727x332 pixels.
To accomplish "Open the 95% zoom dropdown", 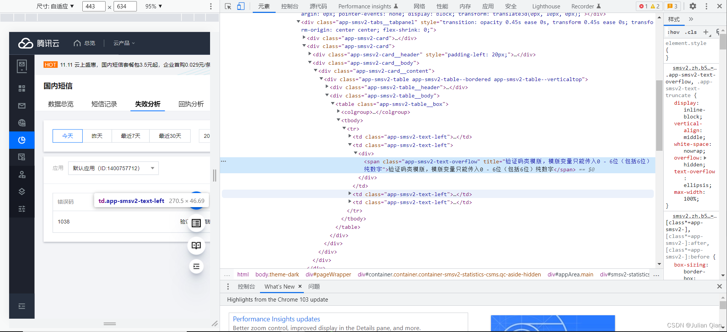I will (x=154, y=6).
